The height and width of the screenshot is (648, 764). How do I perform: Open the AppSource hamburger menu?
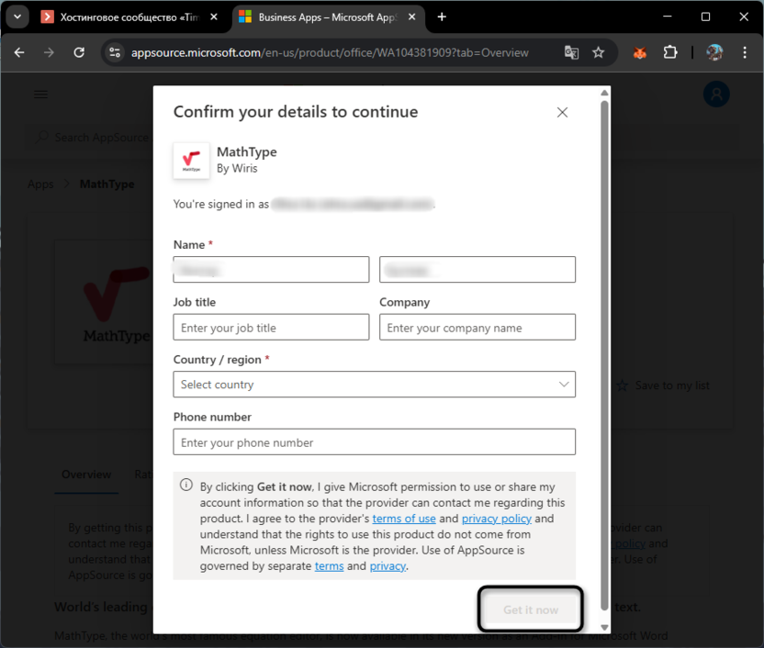coord(41,95)
